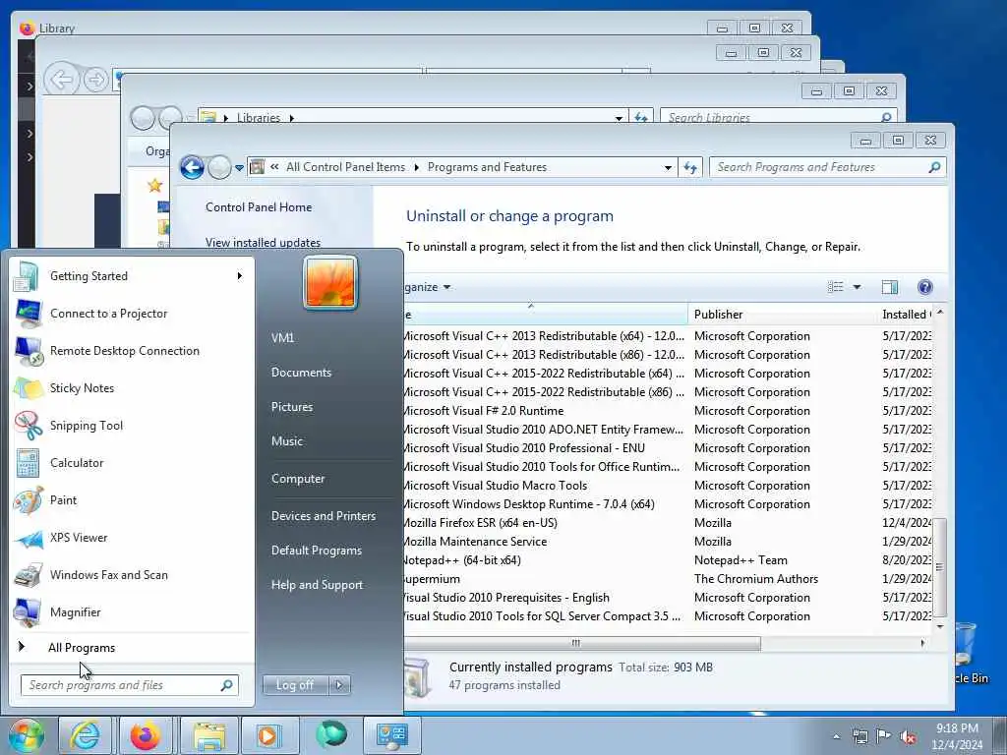Image resolution: width=1007 pixels, height=755 pixels.
Task: Launch Windows Media Player from taskbar
Action: pyautogui.click(x=268, y=735)
